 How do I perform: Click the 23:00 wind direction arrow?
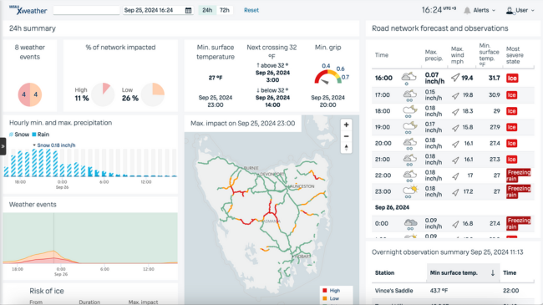pyautogui.click(x=455, y=192)
